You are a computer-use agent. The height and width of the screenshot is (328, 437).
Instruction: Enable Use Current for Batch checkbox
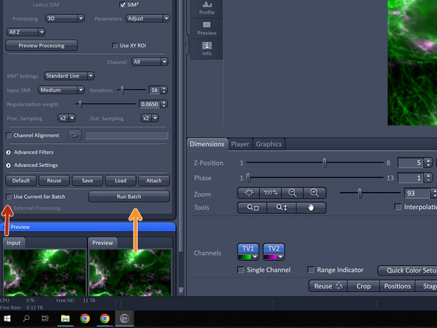(9, 197)
